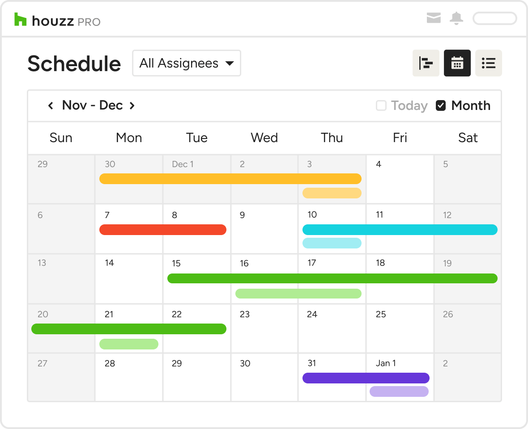Switch to list view icon
The image size is (528, 429).
(x=488, y=63)
